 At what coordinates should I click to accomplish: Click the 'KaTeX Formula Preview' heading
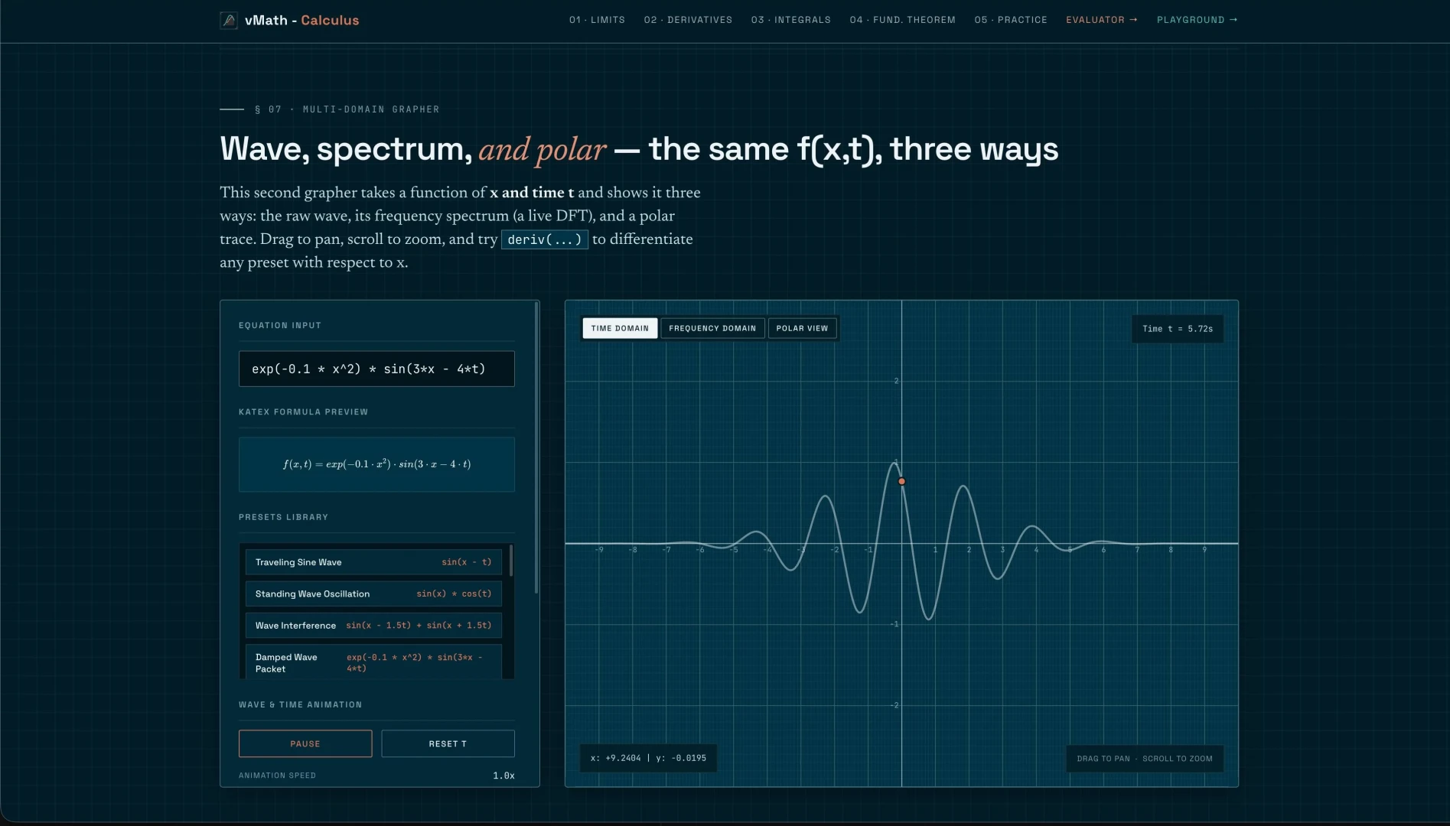tap(303, 412)
